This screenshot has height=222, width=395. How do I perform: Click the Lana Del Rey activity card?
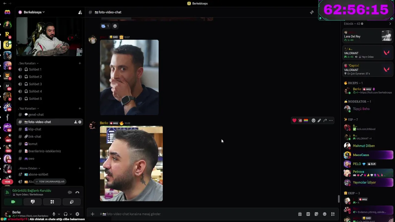click(368, 36)
